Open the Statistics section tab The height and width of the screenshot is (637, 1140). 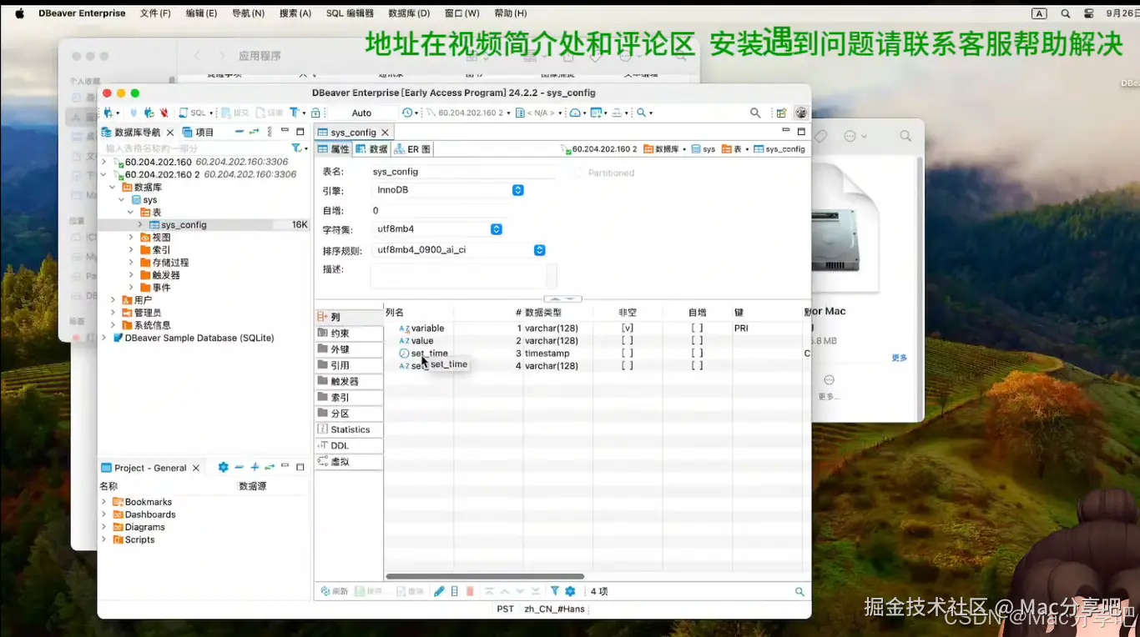click(x=348, y=429)
